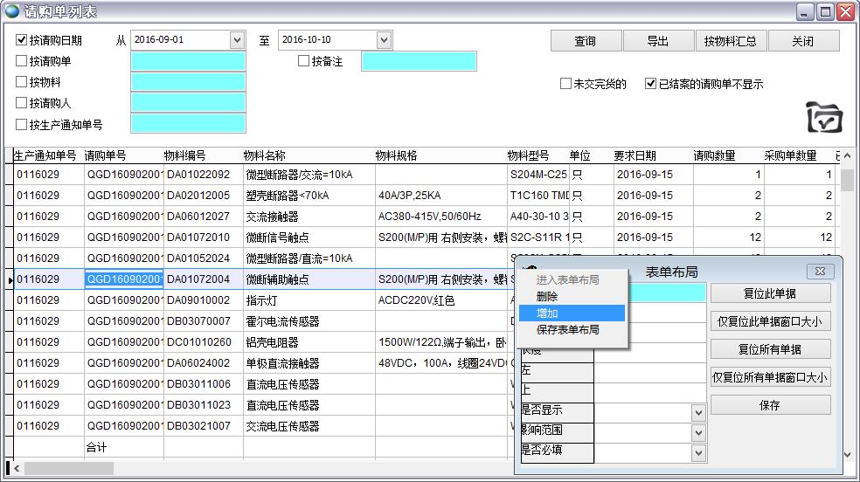Open the start date 2016-09-01 dropdown
The height and width of the screenshot is (482, 860).
(x=237, y=40)
